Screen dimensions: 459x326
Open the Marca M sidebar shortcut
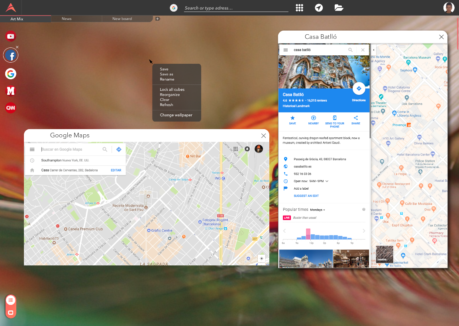10,91
